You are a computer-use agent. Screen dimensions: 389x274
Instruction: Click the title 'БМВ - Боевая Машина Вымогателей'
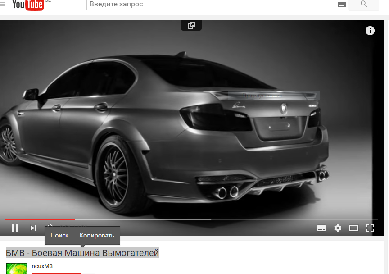(x=82, y=253)
